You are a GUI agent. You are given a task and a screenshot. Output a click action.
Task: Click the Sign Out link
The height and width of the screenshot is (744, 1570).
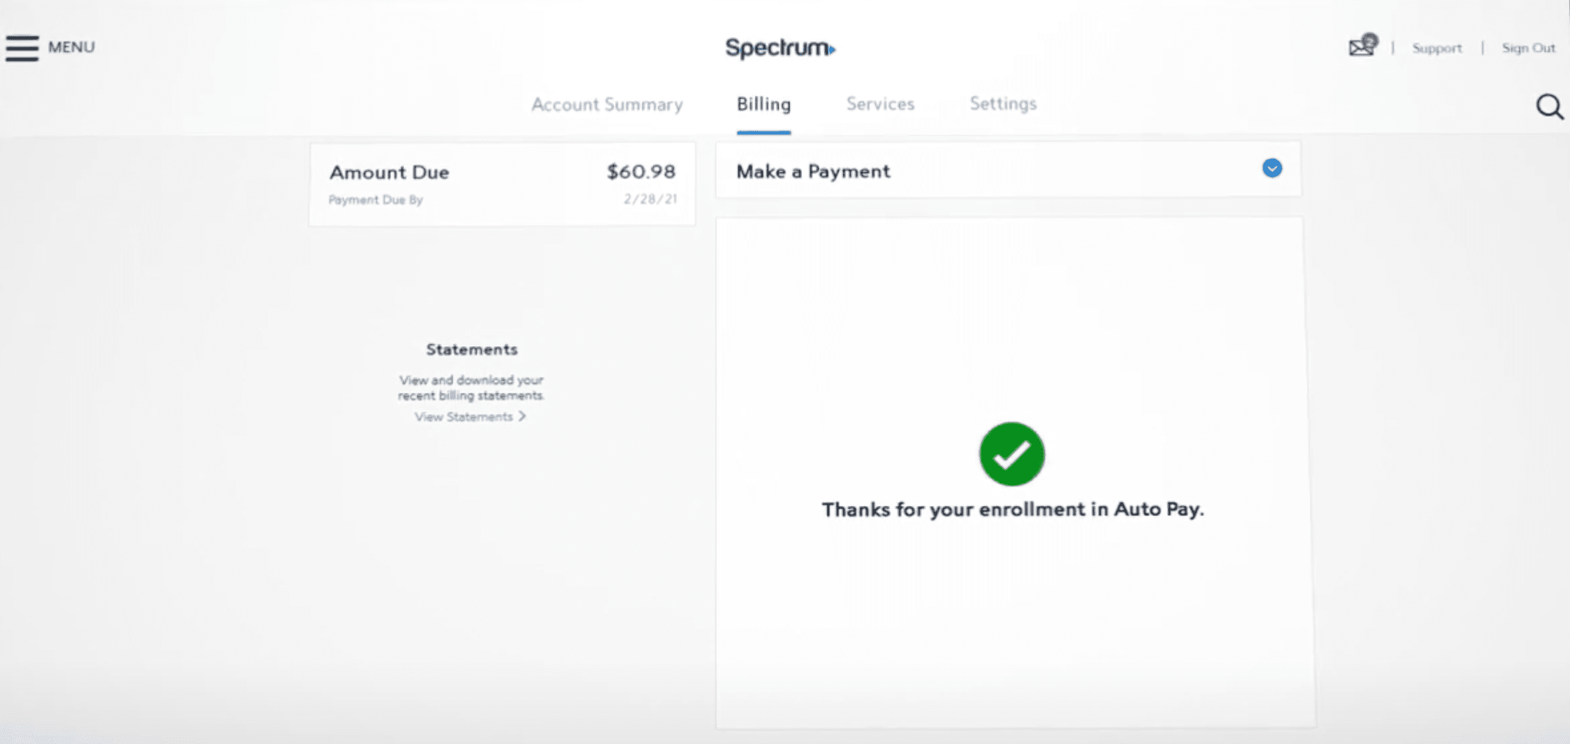(x=1528, y=48)
